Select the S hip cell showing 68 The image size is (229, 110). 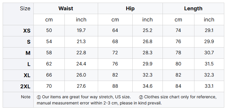tap(115, 42)
